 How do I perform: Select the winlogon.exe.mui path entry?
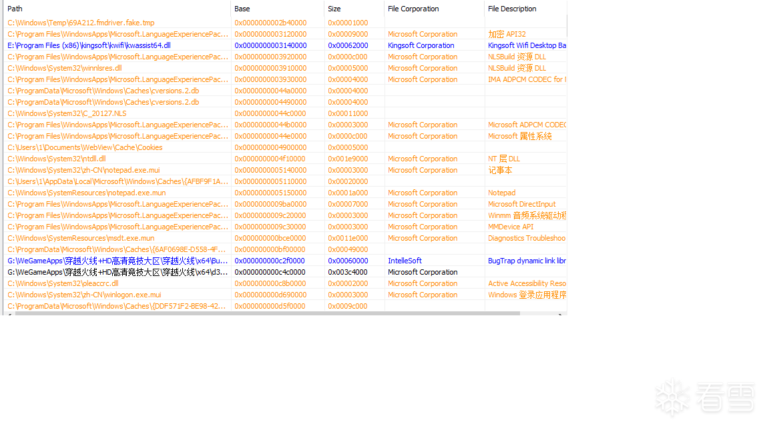[84, 295]
